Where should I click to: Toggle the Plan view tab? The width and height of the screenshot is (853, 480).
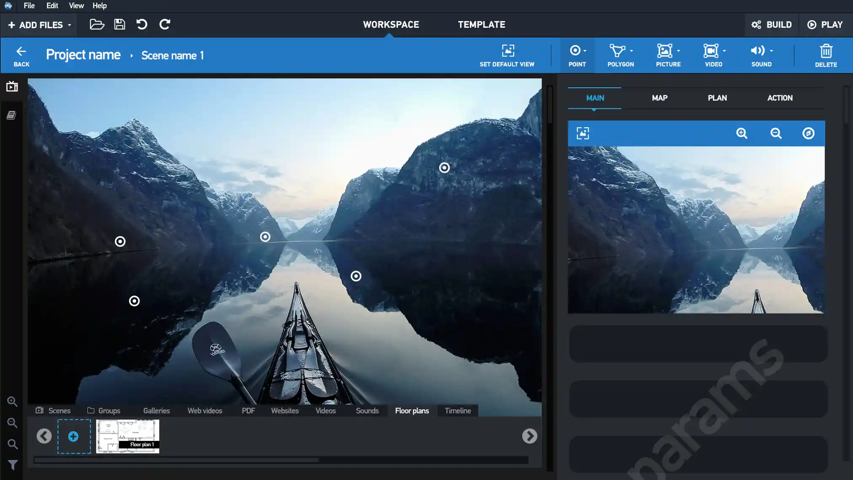717,98
